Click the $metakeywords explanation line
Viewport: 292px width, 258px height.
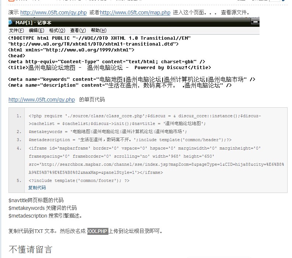(x=43, y=208)
